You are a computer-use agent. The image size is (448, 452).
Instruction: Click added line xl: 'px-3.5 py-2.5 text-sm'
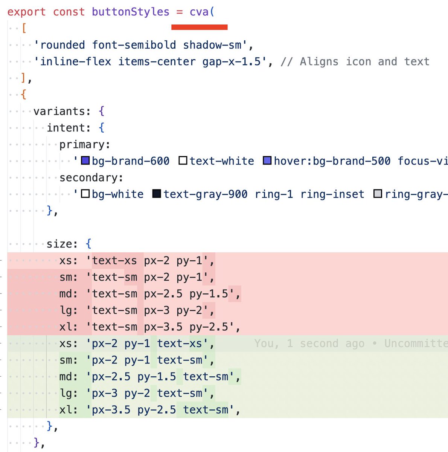227,409
